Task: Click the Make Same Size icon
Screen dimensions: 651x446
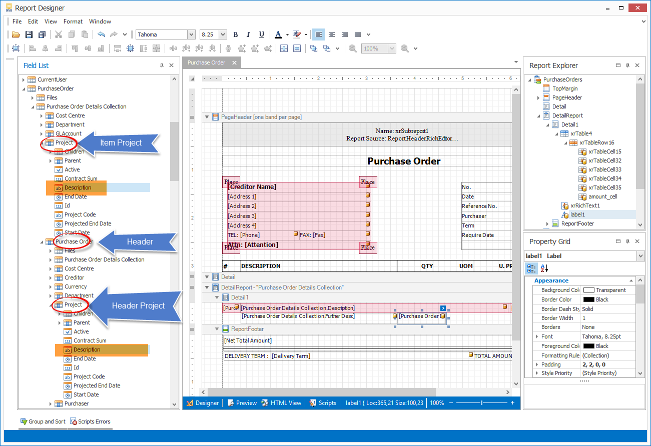Action: tap(157, 48)
